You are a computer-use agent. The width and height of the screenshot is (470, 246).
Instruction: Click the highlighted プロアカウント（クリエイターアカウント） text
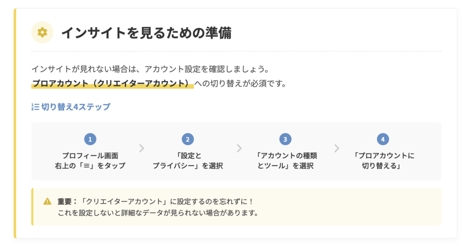point(112,84)
